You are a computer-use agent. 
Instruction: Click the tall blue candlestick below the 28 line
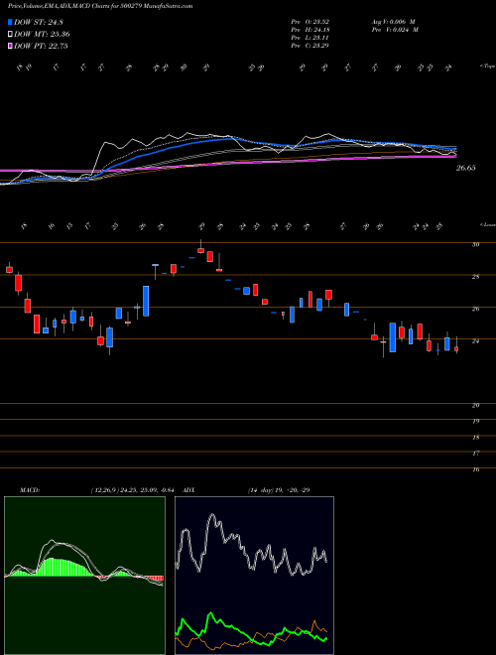146,301
